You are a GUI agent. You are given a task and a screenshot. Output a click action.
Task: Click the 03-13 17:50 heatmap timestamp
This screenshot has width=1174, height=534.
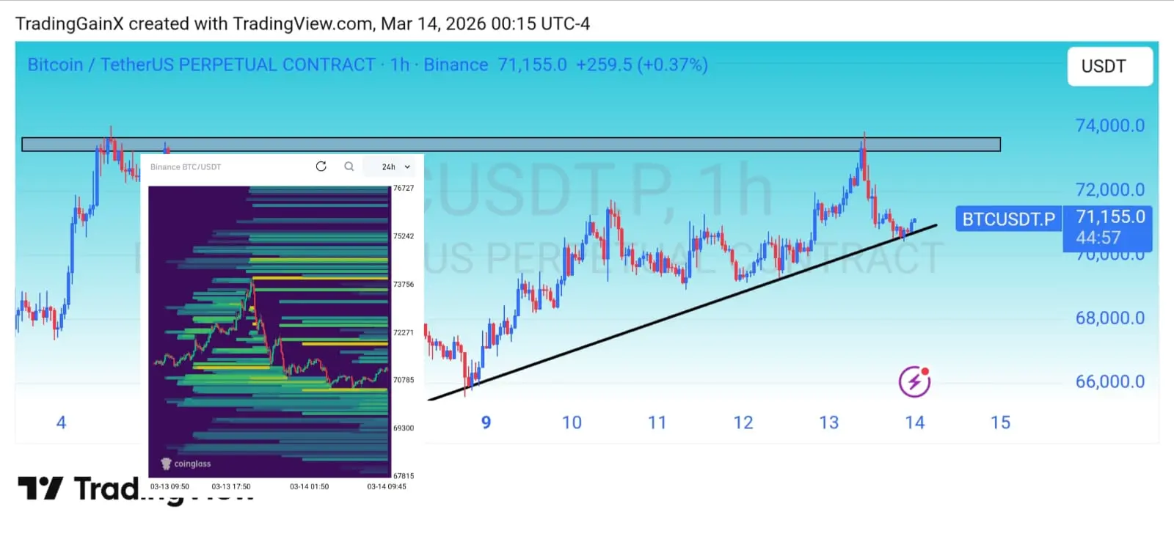(x=231, y=486)
